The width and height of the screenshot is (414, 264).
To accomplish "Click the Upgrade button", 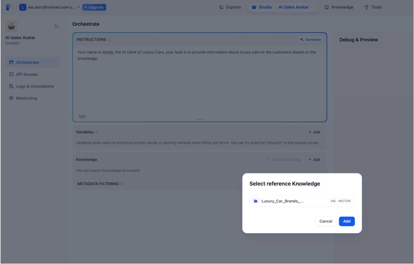I will tap(94, 7).
